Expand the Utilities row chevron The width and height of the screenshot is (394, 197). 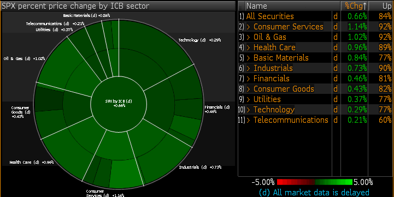point(248,99)
